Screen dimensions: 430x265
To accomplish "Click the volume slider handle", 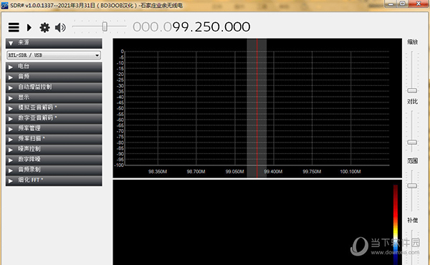I will pyautogui.click(x=105, y=26).
